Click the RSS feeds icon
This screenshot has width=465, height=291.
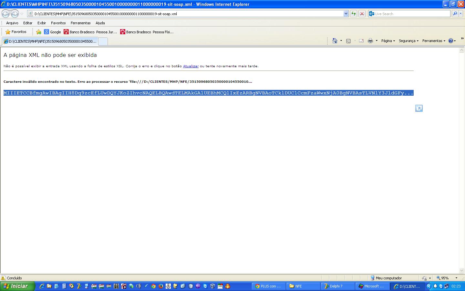(x=348, y=41)
